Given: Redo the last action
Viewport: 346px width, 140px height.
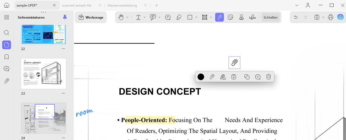Looking at the screenshot, I should [x=305, y=17].
